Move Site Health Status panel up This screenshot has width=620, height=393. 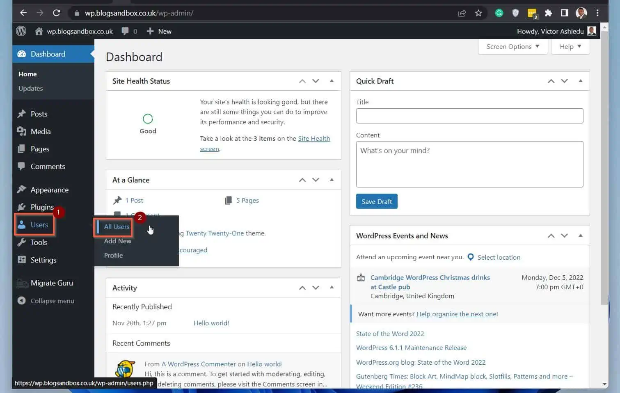click(302, 81)
